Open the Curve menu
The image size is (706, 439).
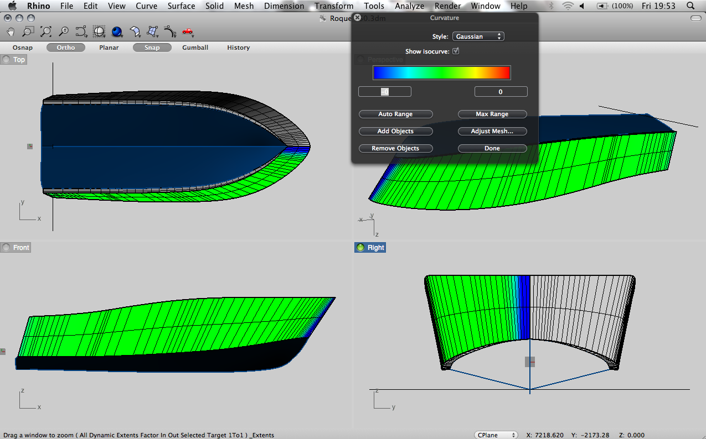[146, 6]
